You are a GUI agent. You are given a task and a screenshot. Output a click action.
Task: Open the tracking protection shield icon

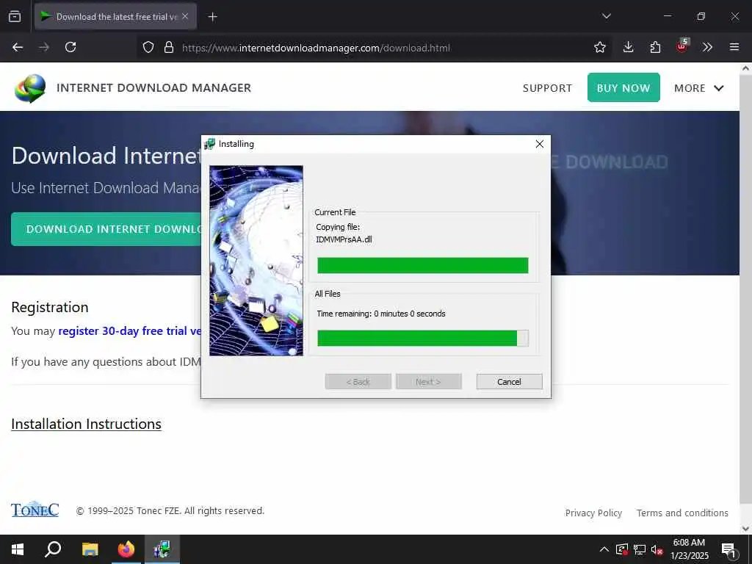148,47
